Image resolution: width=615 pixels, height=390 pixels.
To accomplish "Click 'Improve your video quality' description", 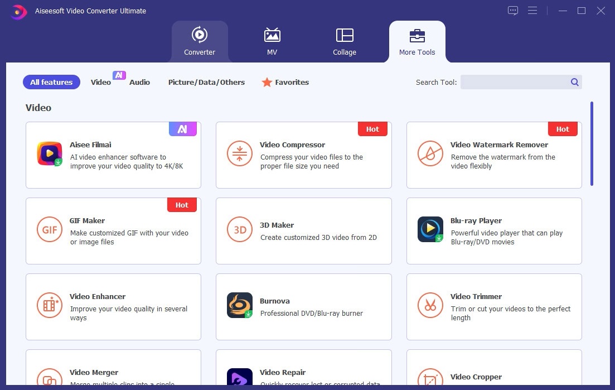I will point(129,313).
